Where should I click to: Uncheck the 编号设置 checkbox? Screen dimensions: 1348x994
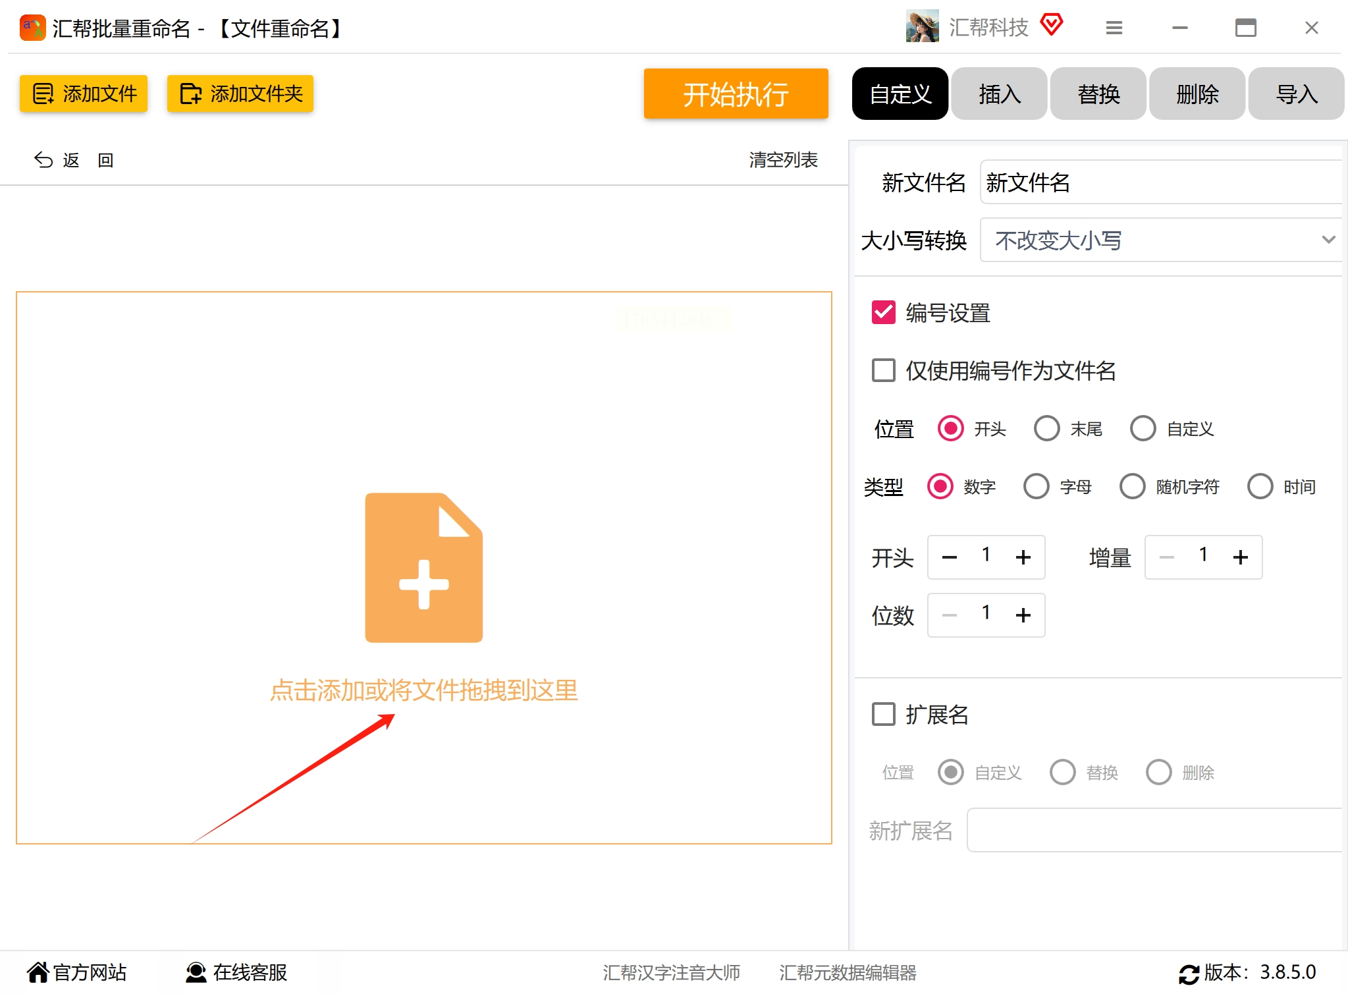point(883,312)
